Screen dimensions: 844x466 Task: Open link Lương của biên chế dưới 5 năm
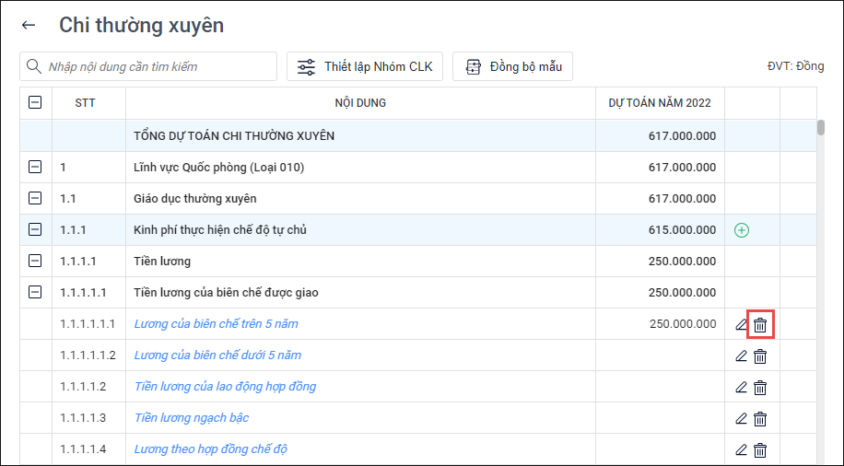click(x=217, y=355)
